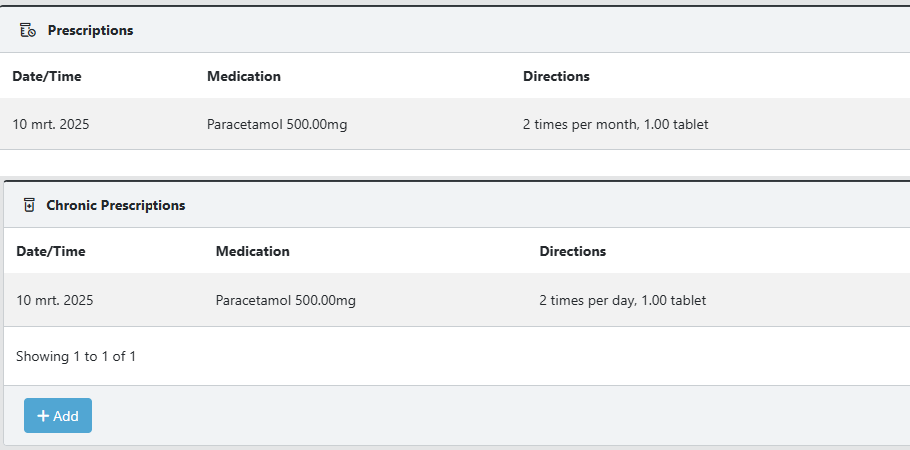Sort Prescriptions by Medication column header

(244, 76)
